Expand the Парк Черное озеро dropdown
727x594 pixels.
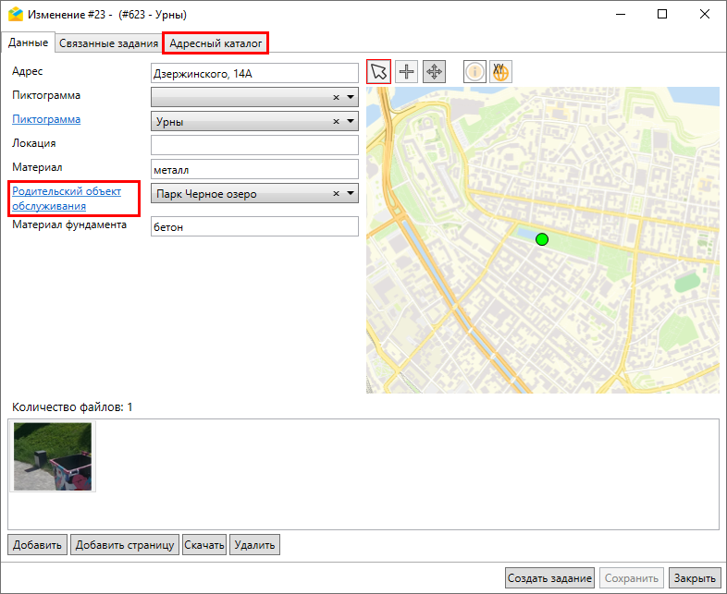coord(351,194)
